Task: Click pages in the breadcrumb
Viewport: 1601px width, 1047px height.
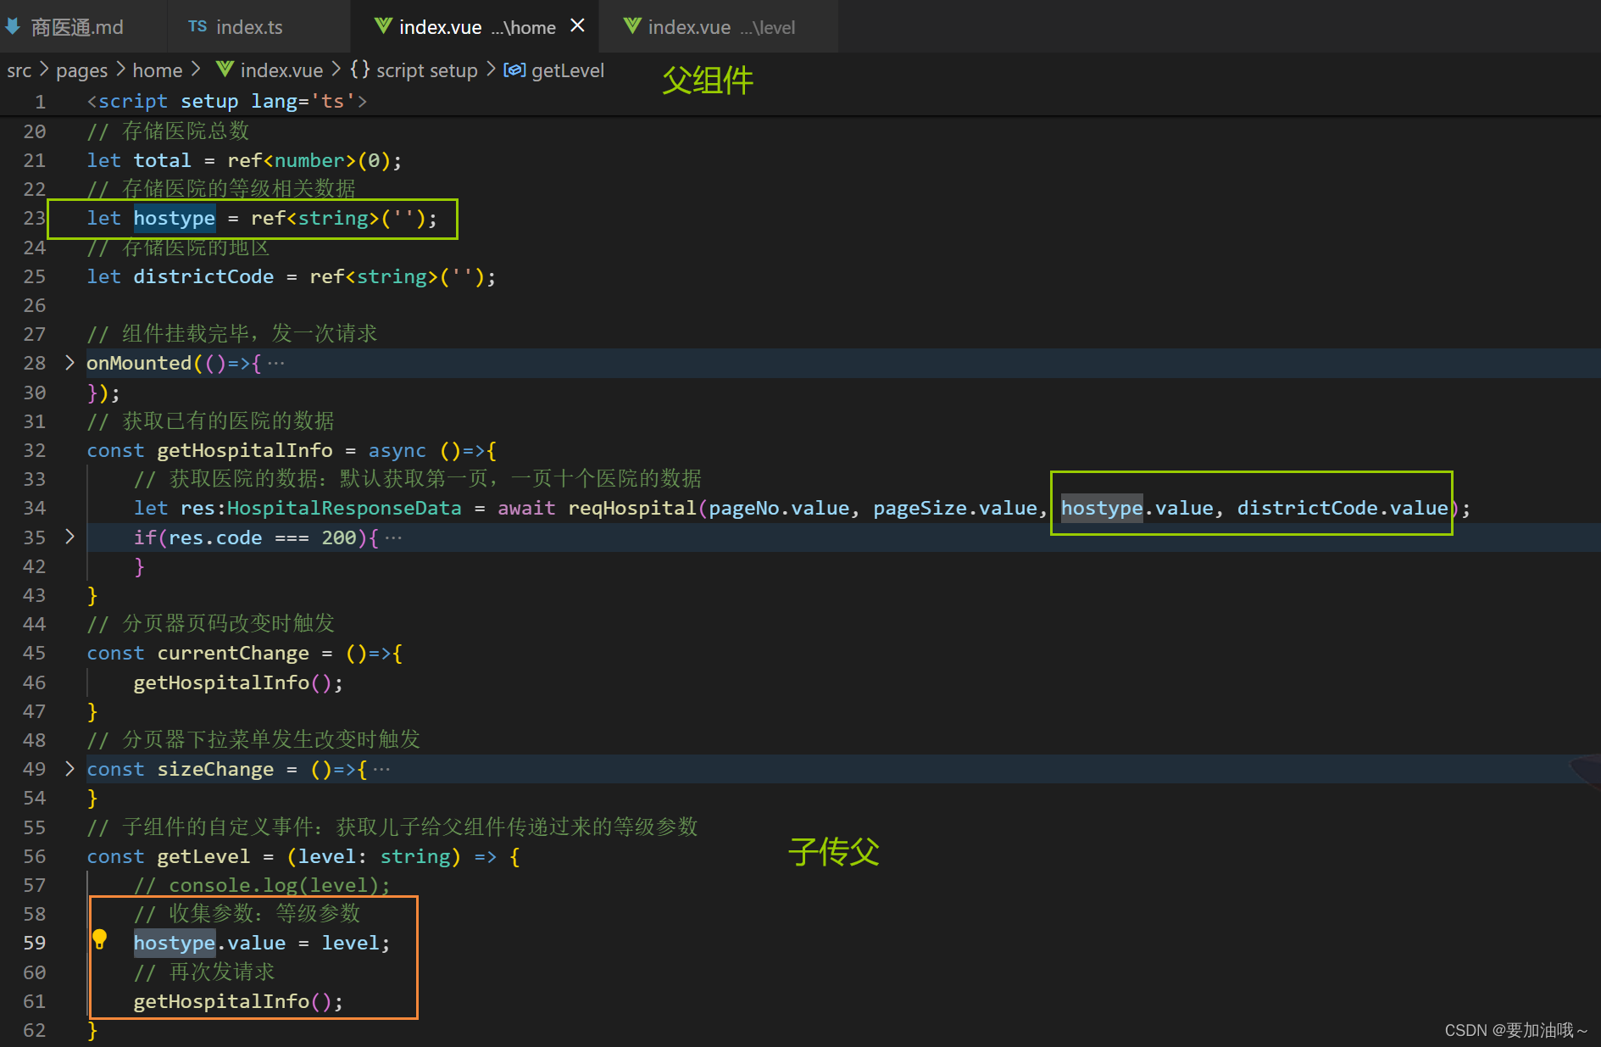Action: (x=82, y=70)
